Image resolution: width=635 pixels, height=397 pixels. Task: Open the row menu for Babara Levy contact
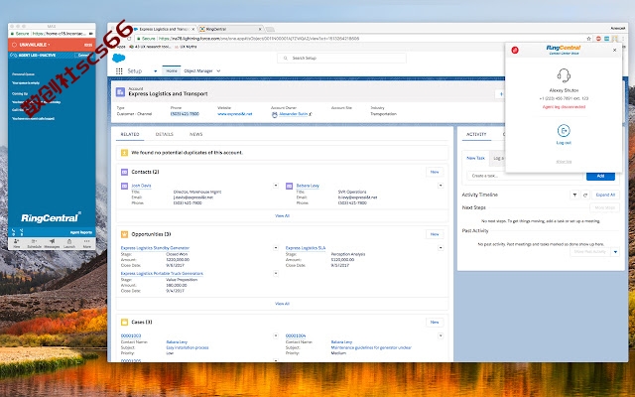coord(441,186)
